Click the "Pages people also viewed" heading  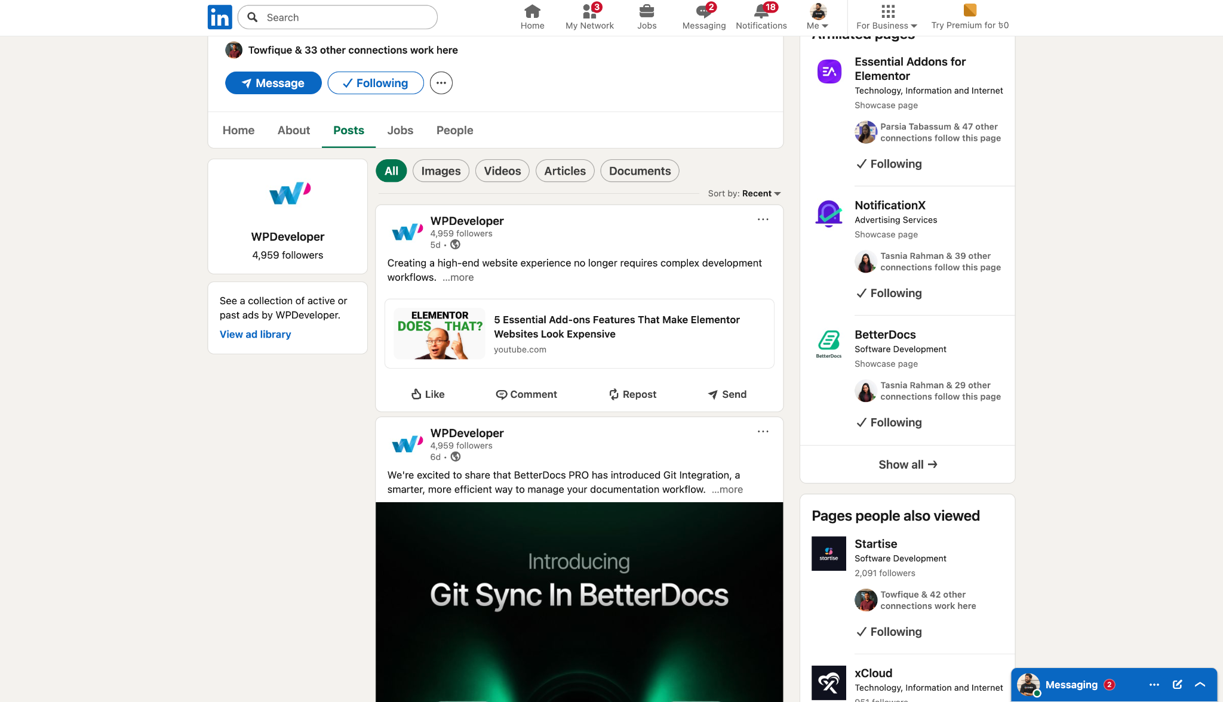click(x=896, y=516)
